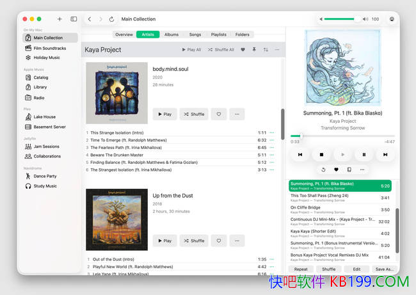Play the Up from the Dust album
Screen dimensions: 416x295
[x=164, y=241]
